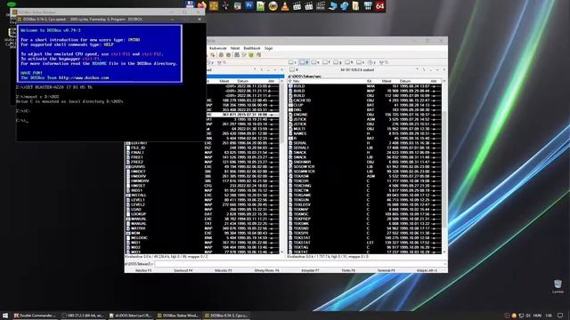The width and height of the screenshot is (570, 320).
Task: Click Áthelyezés F6 function button
Action: tap(266, 270)
